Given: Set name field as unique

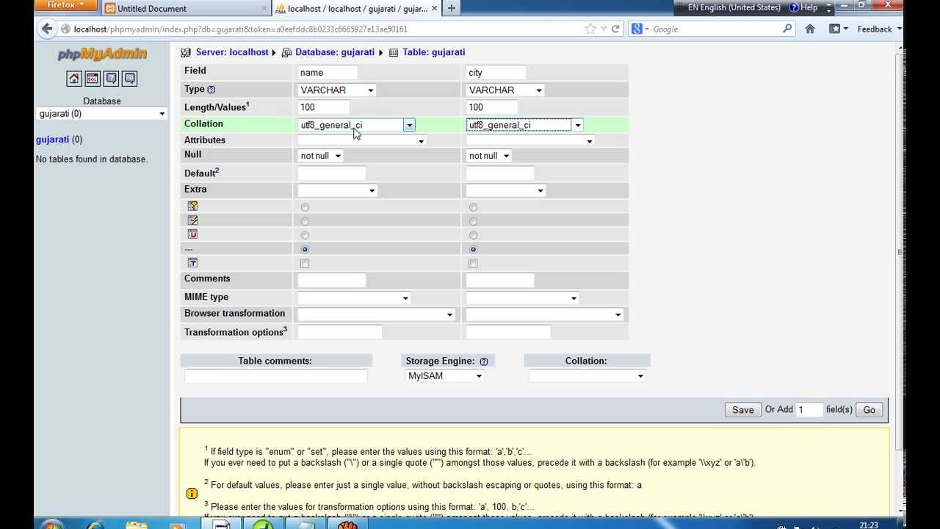Looking at the screenshot, I should click(x=305, y=235).
